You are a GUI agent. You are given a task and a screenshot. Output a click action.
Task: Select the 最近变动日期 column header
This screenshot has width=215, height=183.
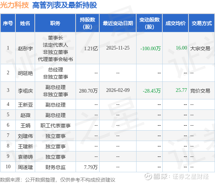pyautogui.click(x=118, y=23)
